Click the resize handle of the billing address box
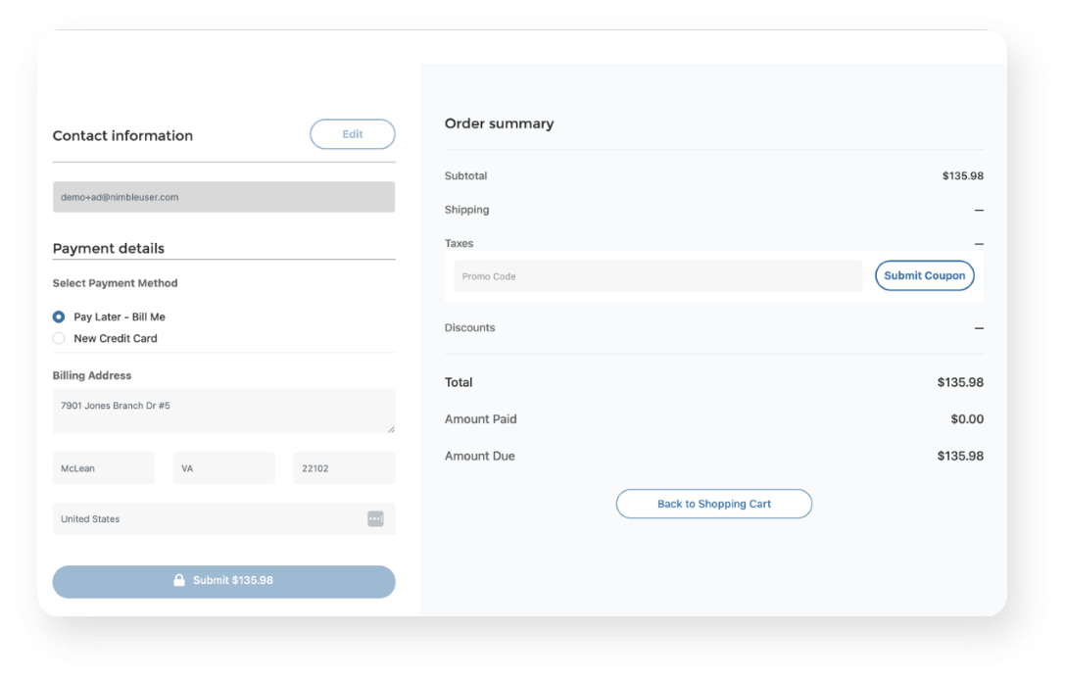The width and height of the screenshot is (1065, 682). click(391, 428)
